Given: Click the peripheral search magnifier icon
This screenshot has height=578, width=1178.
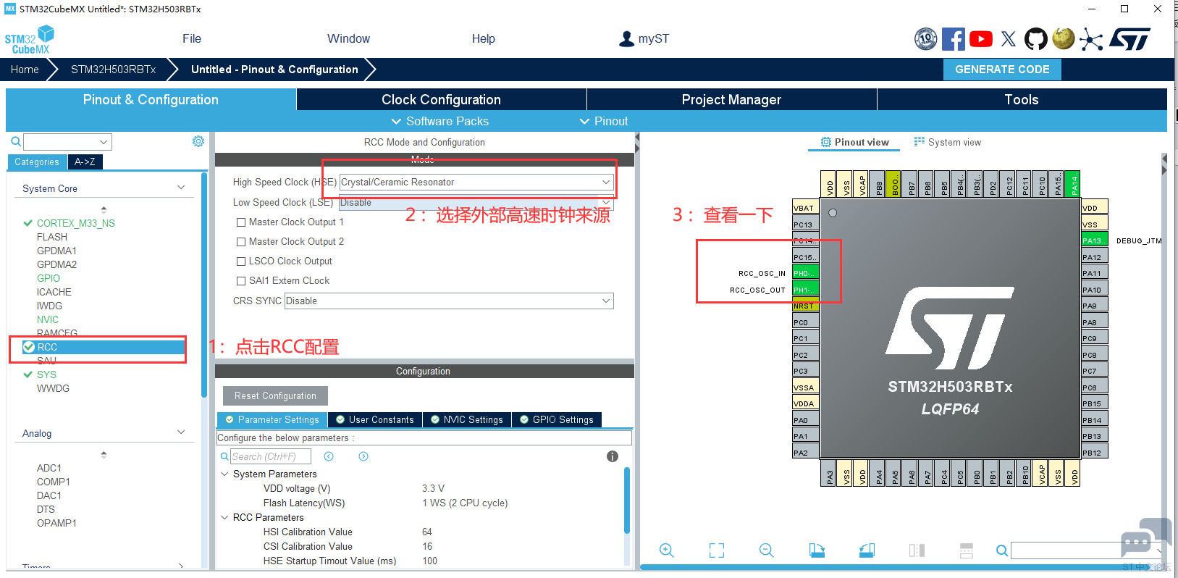Looking at the screenshot, I should (16, 142).
